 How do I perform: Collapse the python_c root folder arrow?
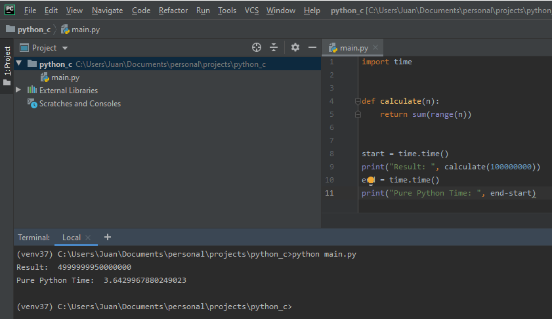19,64
